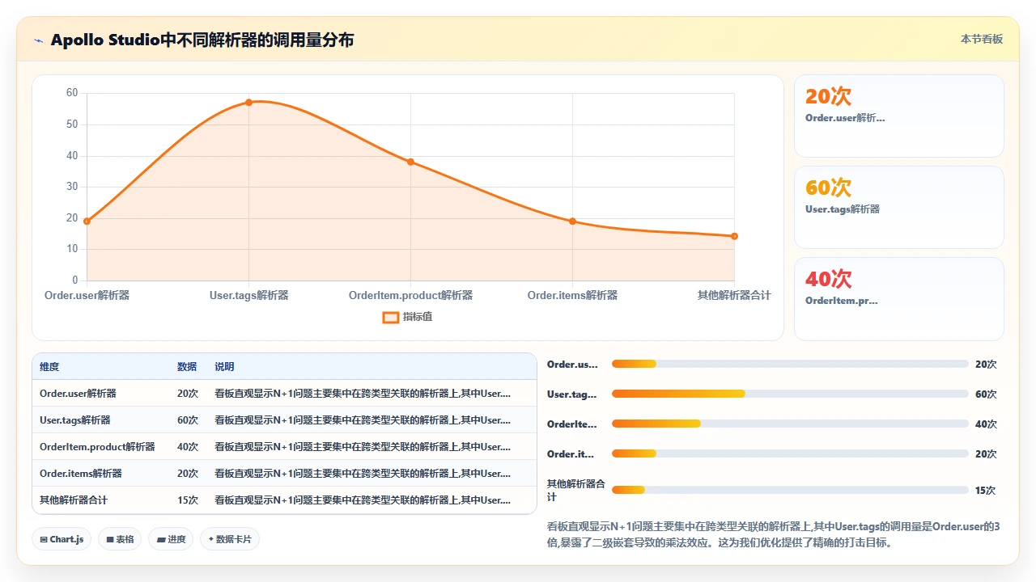Viewport: 1036px width, 582px height.
Task: Click the Order.items解析器 x-axis label
Action: coord(572,296)
